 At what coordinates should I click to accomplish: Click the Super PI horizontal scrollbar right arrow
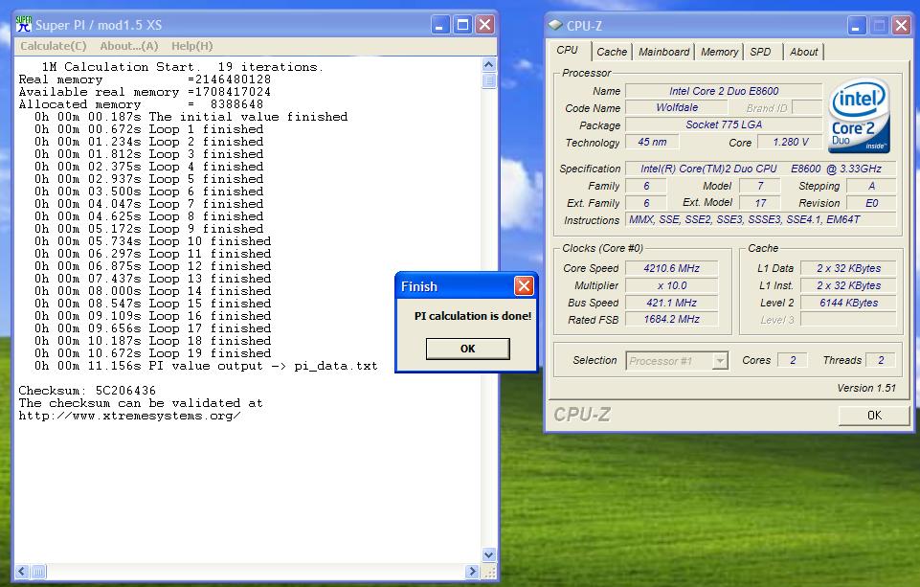(x=472, y=571)
